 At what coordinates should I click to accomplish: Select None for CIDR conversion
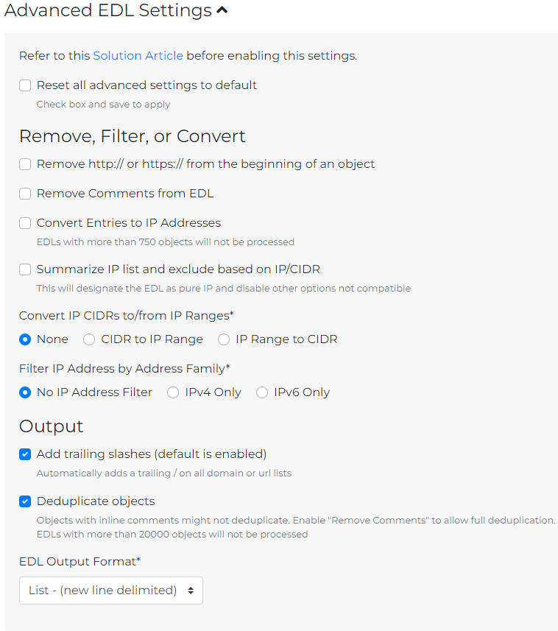[x=24, y=339]
